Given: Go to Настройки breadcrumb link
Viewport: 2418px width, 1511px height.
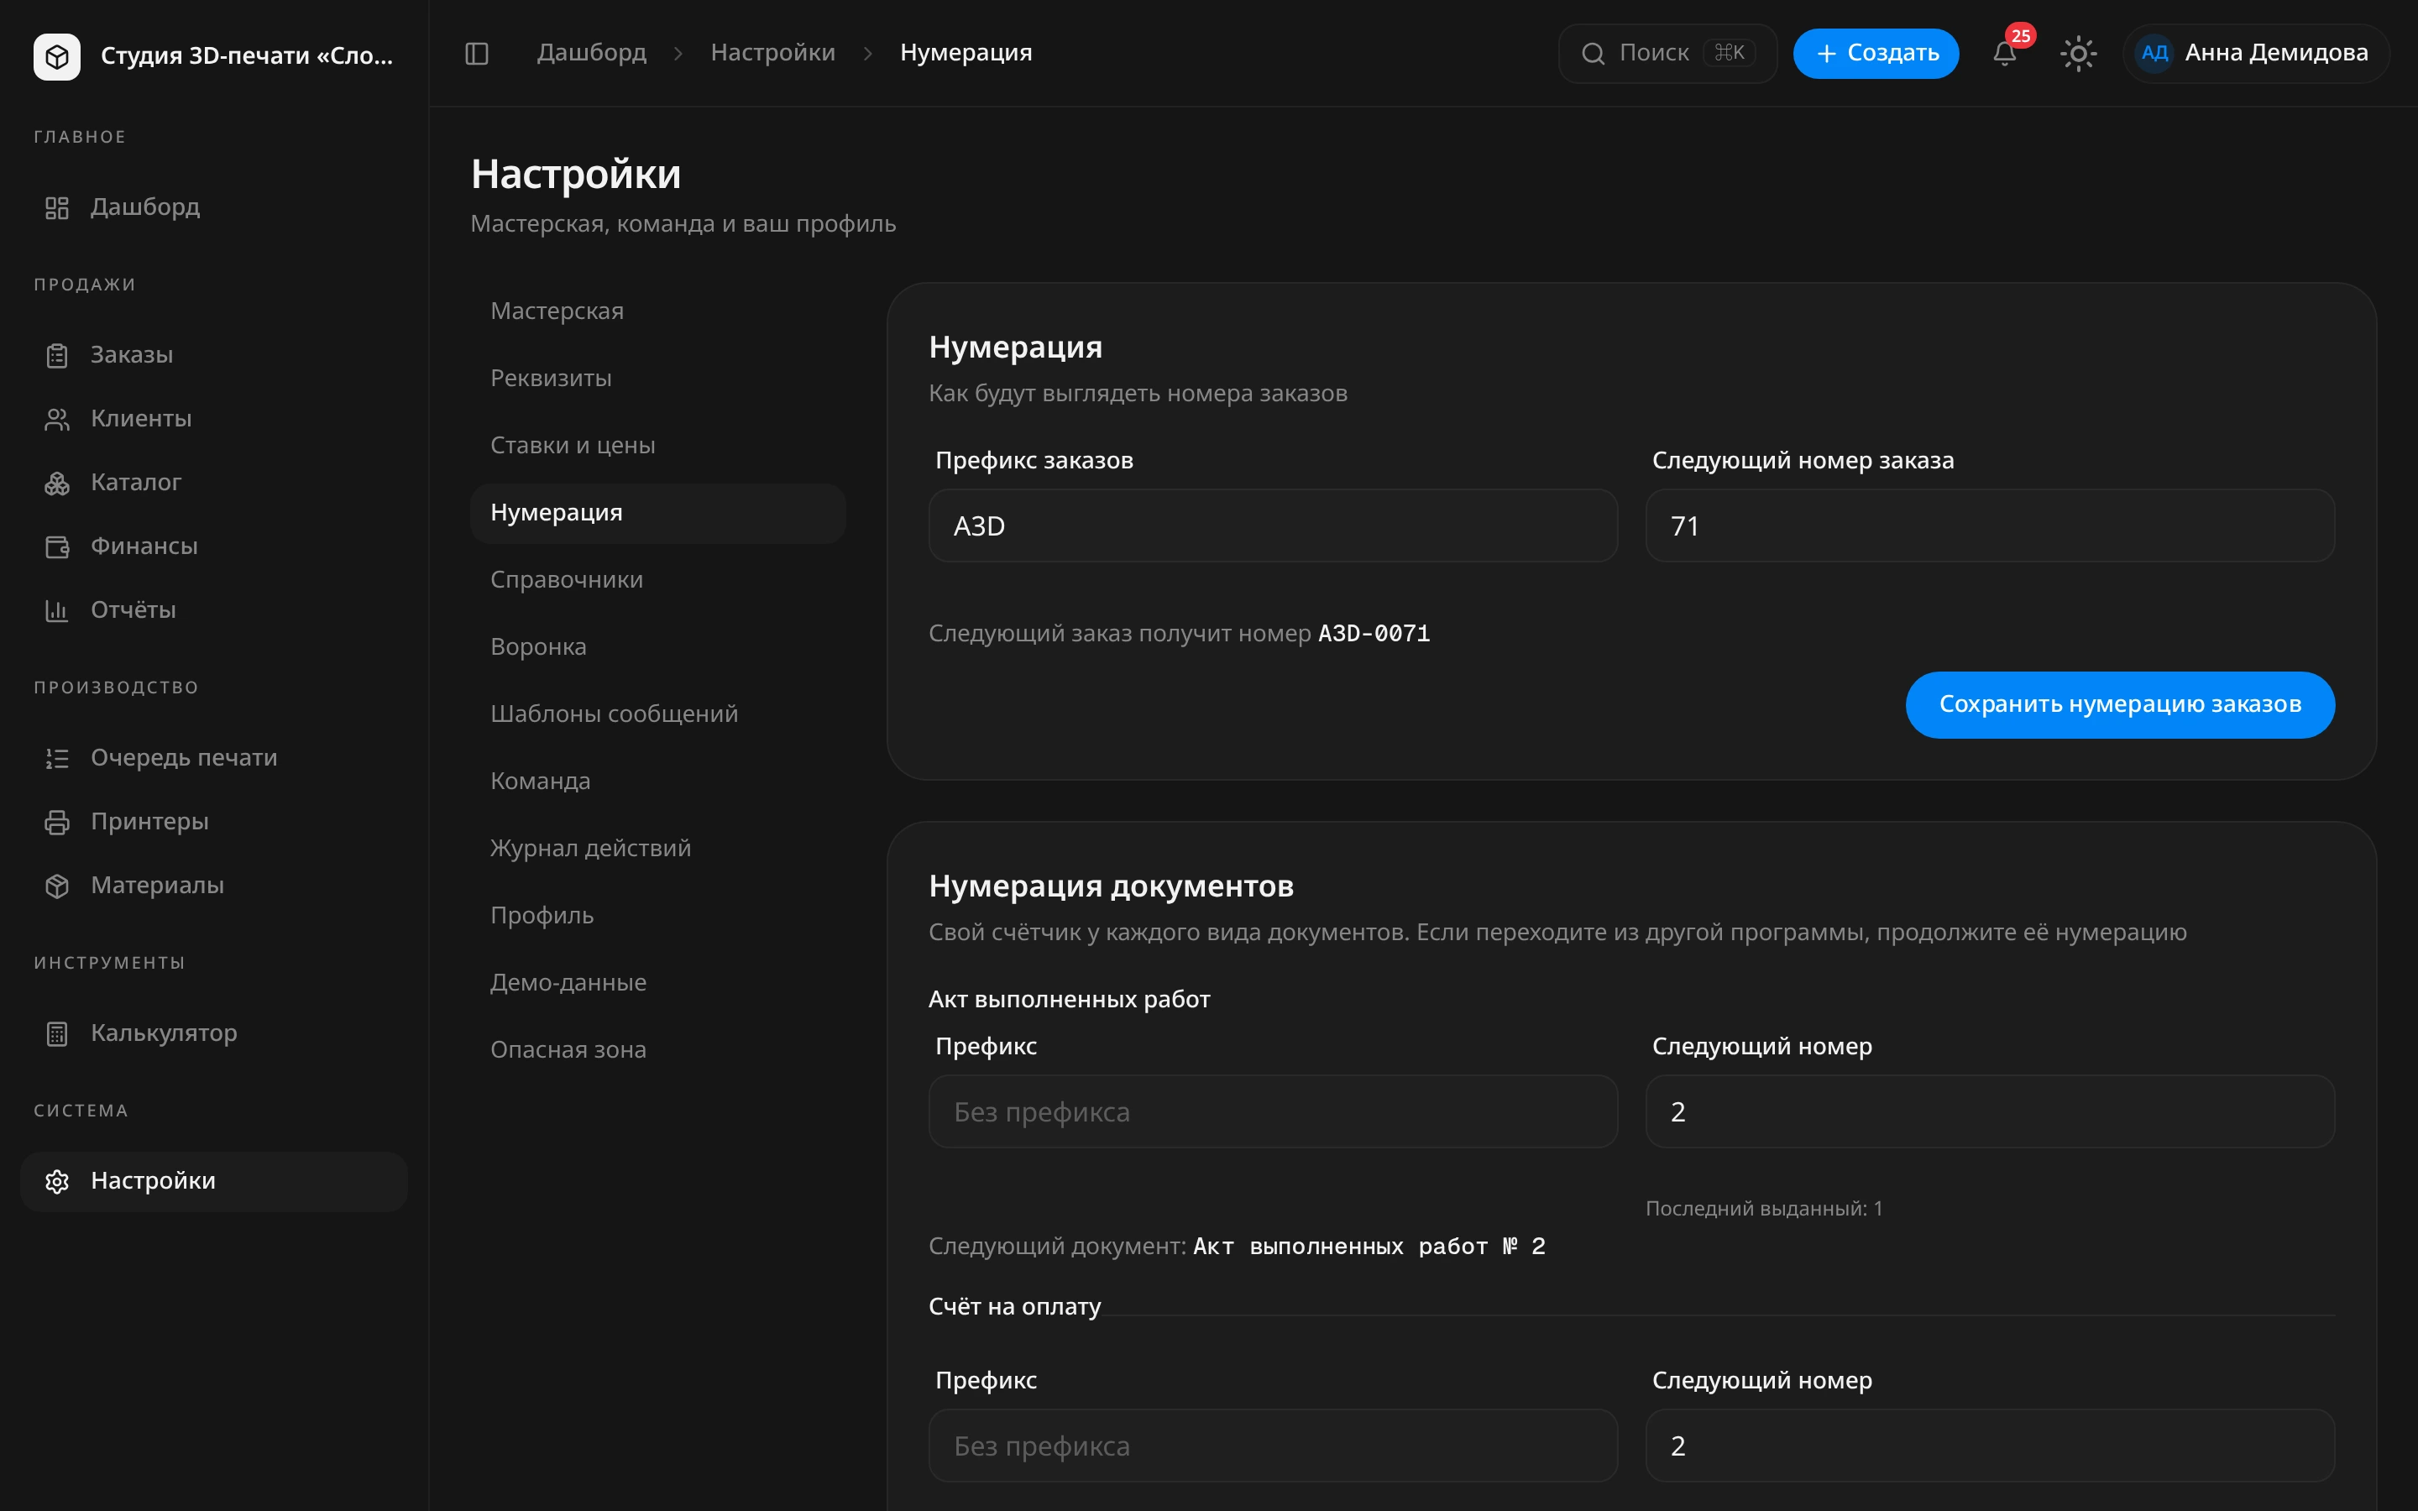Looking at the screenshot, I should pyautogui.click(x=772, y=53).
